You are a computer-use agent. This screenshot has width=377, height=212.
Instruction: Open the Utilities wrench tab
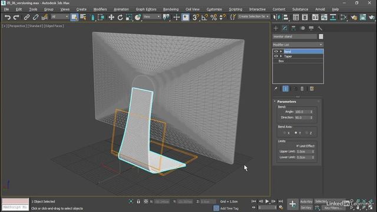(320, 28)
